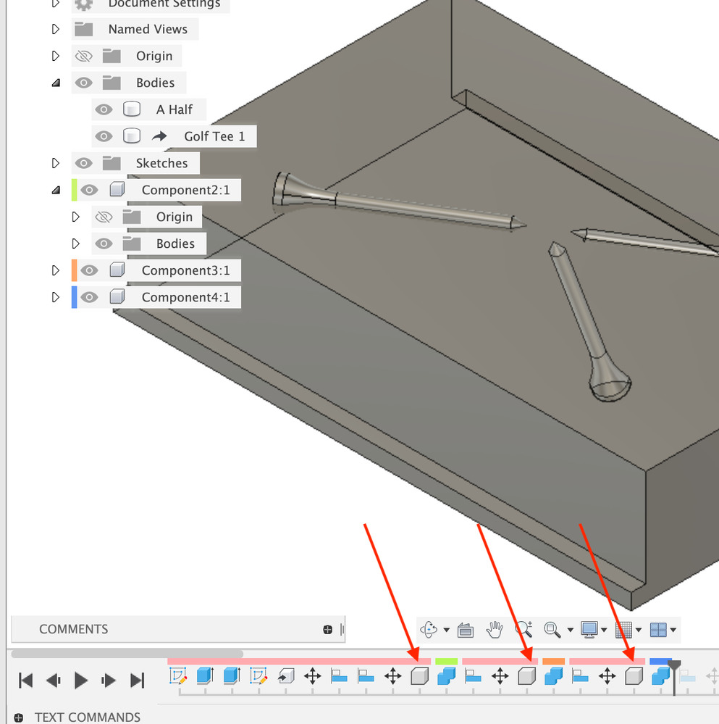Select the box-with-arrow insert feature in the timeline
This screenshot has width=719, height=724.
(x=286, y=677)
